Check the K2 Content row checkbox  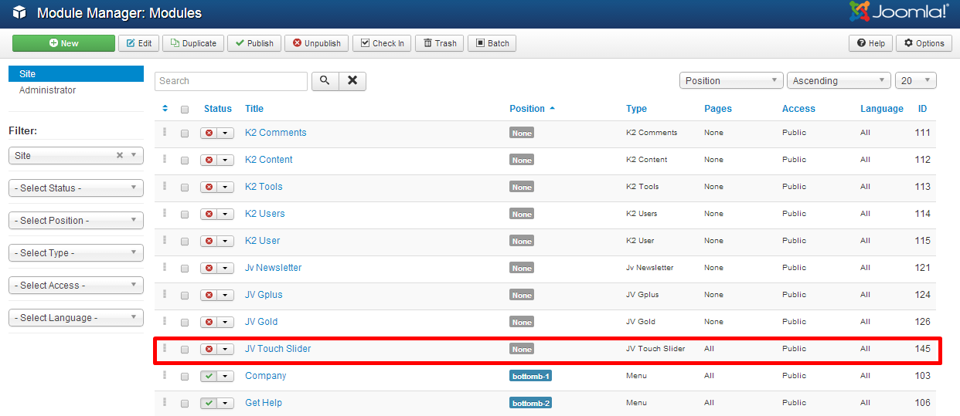click(185, 161)
